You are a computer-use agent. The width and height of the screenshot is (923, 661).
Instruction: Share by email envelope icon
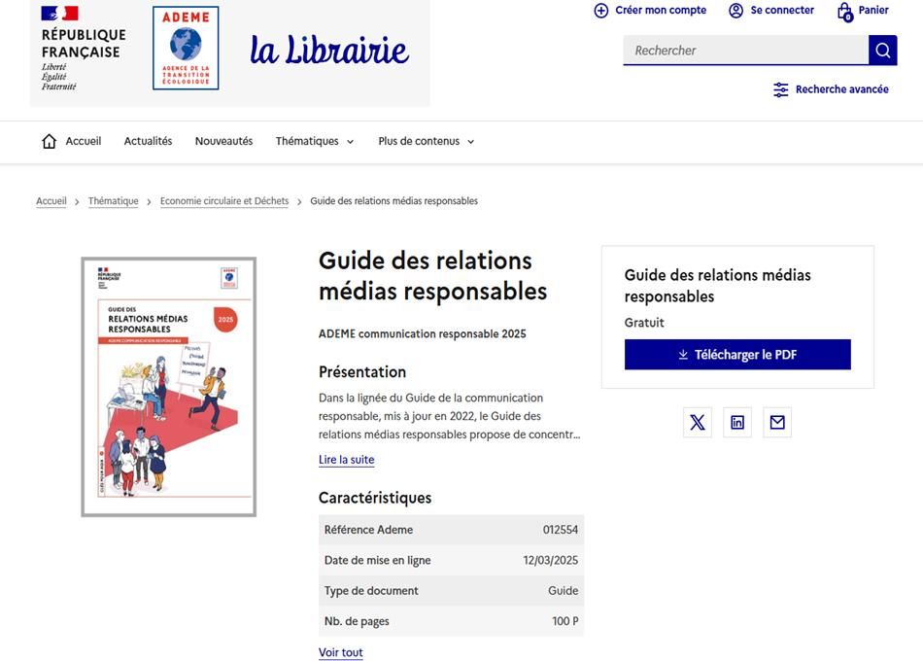777,423
